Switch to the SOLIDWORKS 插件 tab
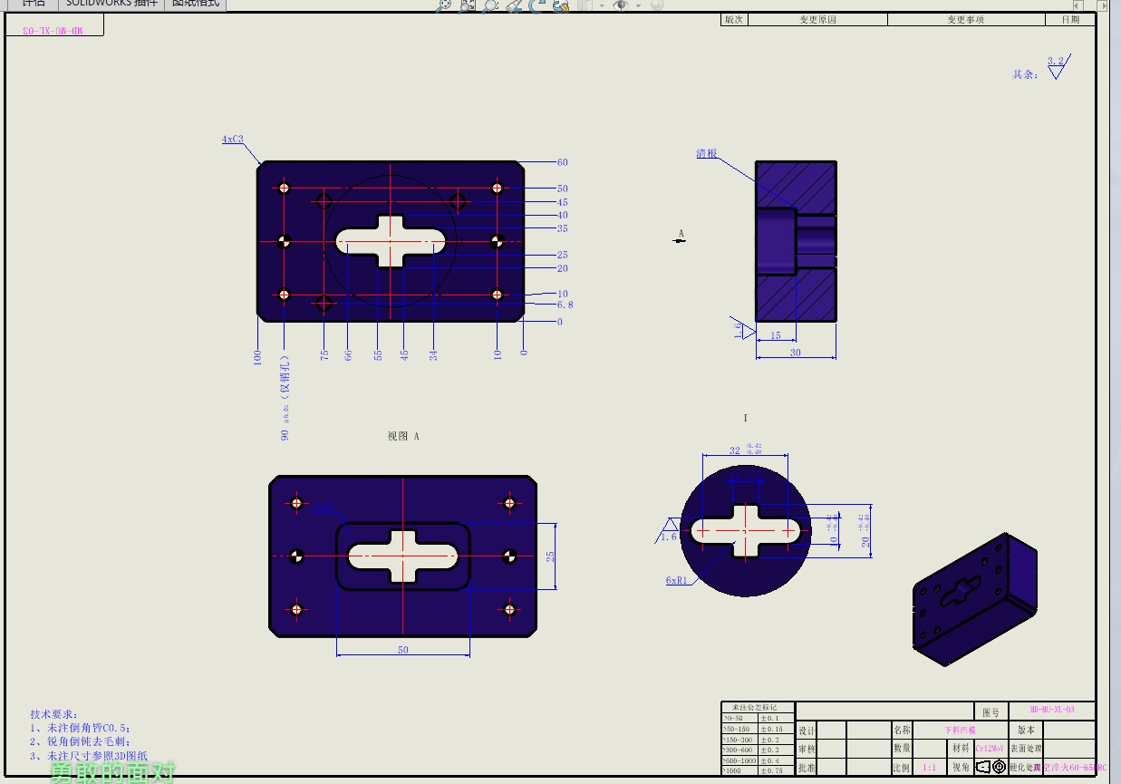This screenshot has height=784, width=1121. tap(111, 4)
